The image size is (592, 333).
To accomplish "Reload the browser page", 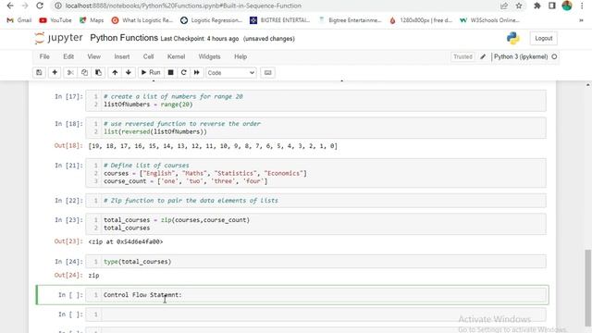I will pyautogui.click(x=40, y=6).
